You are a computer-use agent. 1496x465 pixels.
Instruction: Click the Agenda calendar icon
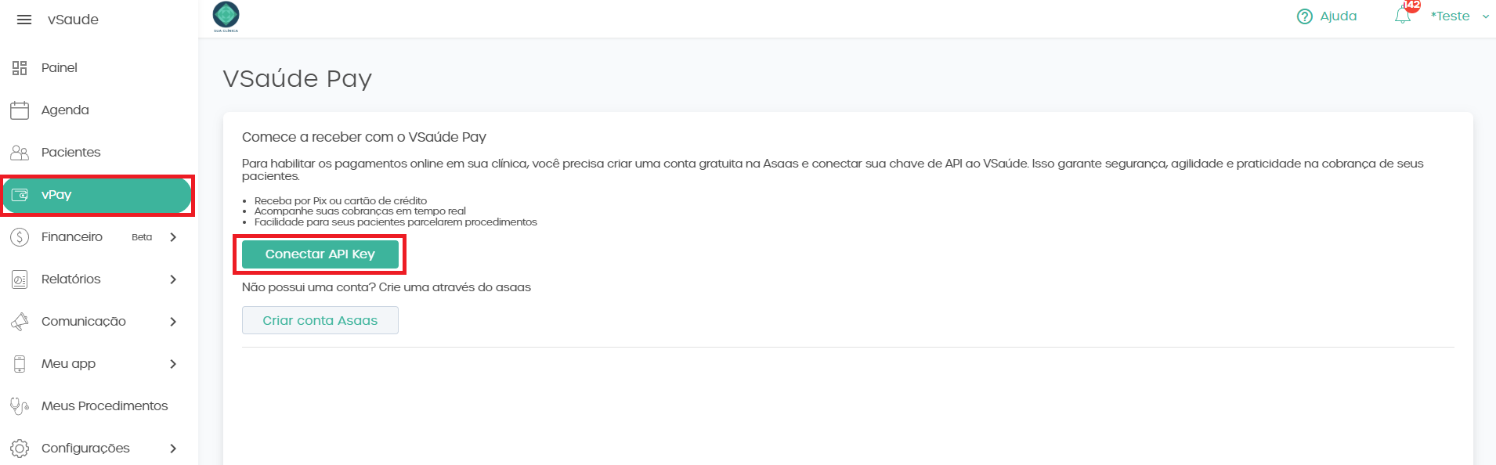(x=20, y=110)
